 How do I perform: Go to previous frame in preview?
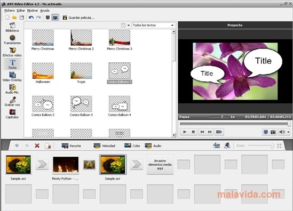pos(202,132)
